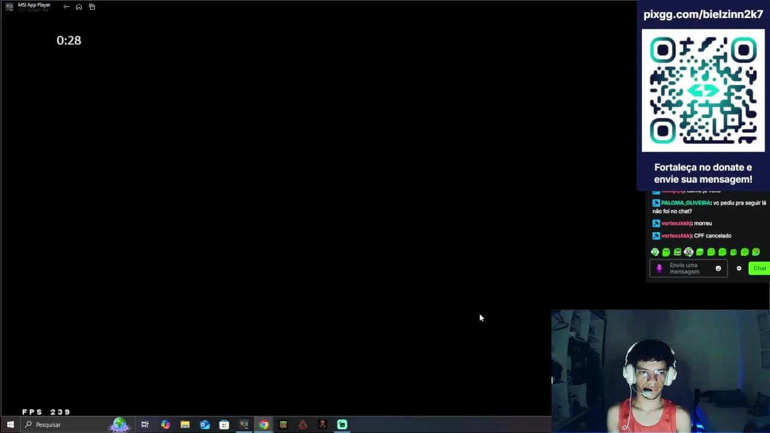Click the donation QR code image
770x433 pixels.
pyautogui.click(x=703, y=91)
